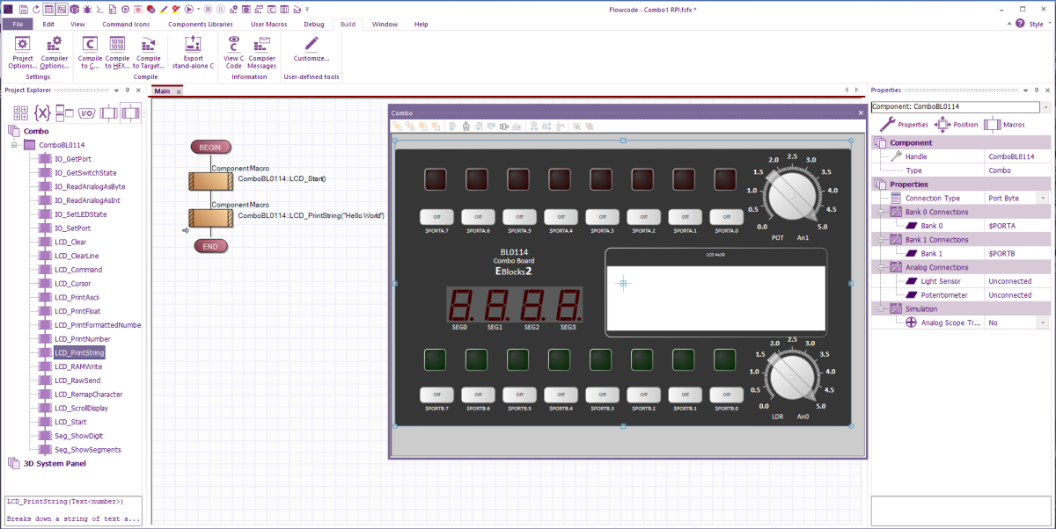
Task: Flip the $PORTA.4 switch from Off
Action: pyautogui.click(x=561, y=217)
